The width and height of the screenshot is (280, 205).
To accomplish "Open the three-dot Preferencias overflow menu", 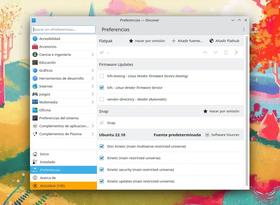I will click(x=244, y=29).
